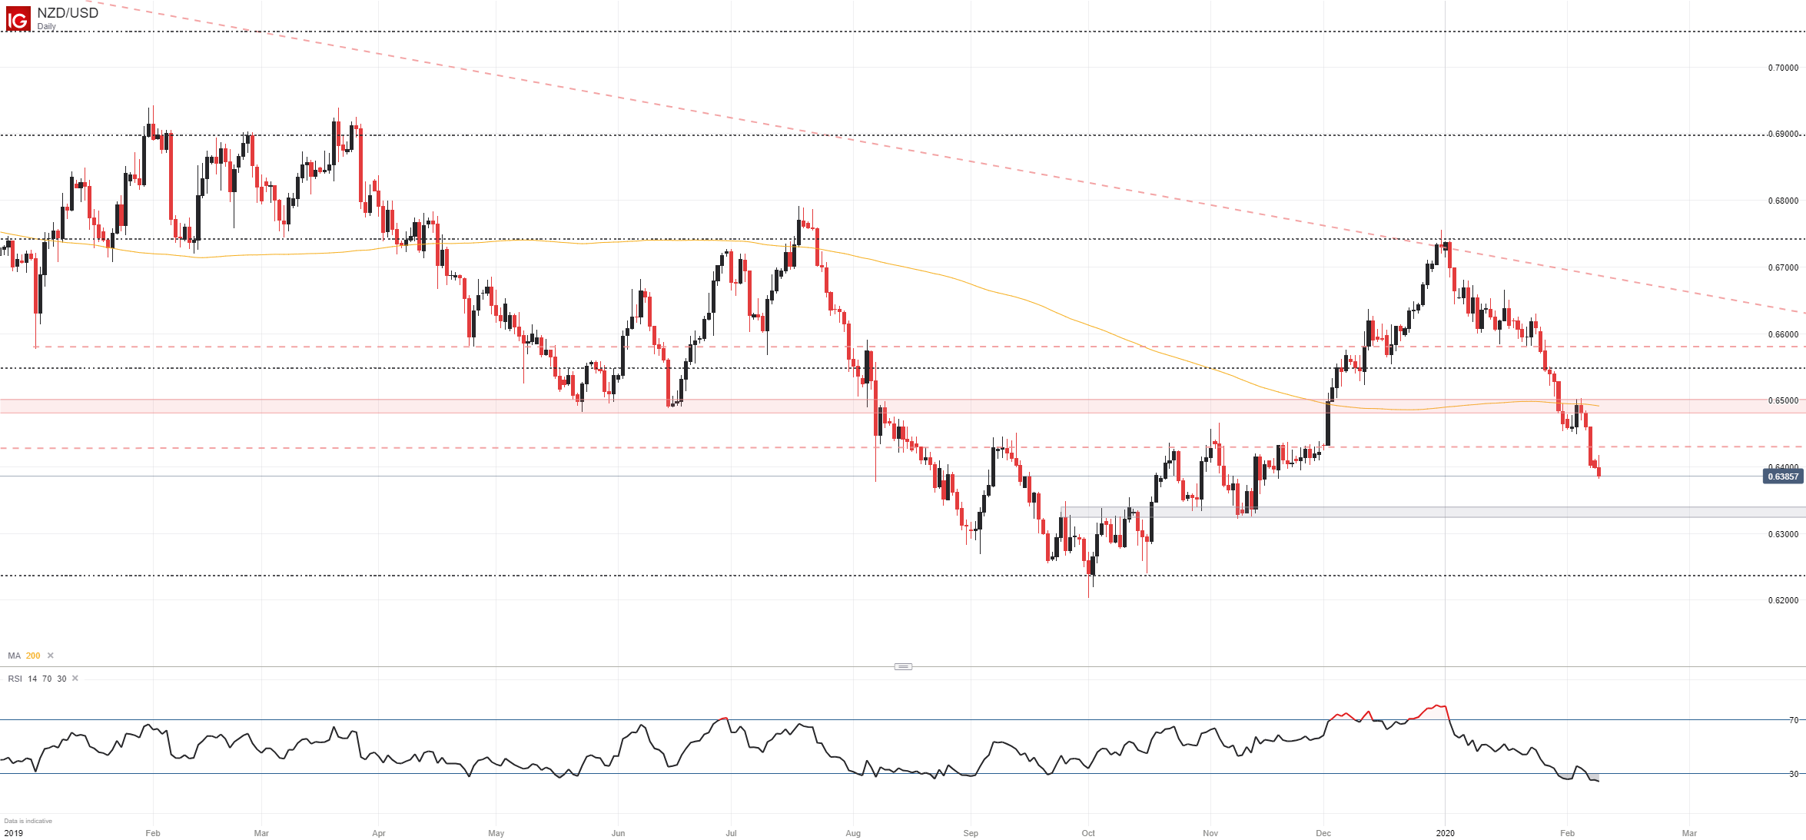Click the 0.62000 price axis label
1806x840 pixels.
pos(1783,600)
